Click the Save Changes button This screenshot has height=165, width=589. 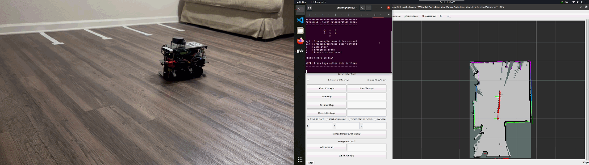pyautogui.click(x=366, y=88)
